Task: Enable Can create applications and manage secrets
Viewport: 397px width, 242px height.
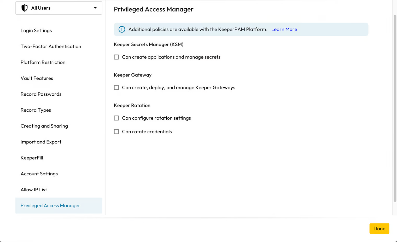Action: [x=116, y=57]
